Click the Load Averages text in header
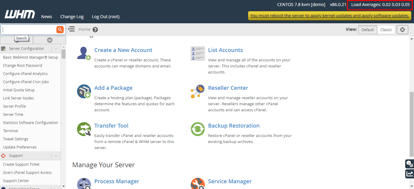This screenshot has width=414, height=189. tap(380, 5)
